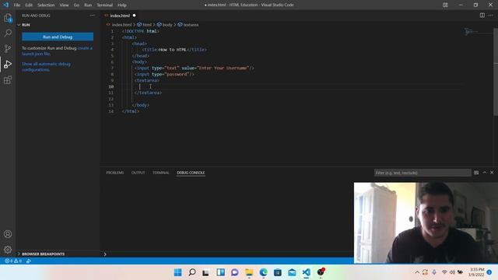The height and width of the screenshot is (280, 498).
Task: Open the Extensions view
Action: [x=8, y=80]
